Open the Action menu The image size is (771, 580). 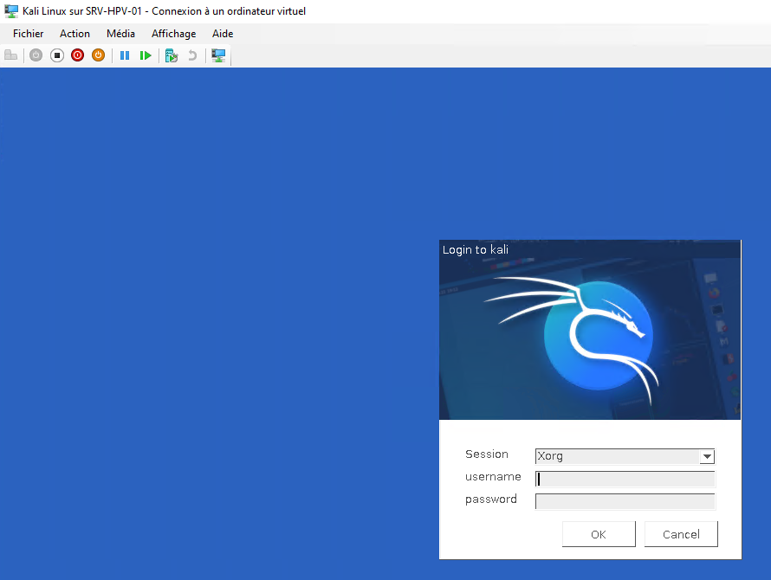pos(75,34)
